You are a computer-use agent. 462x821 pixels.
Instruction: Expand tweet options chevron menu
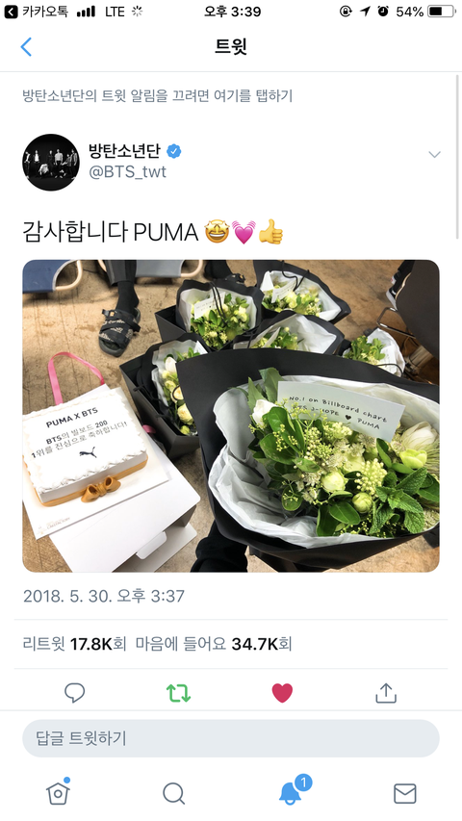[434, 154]
